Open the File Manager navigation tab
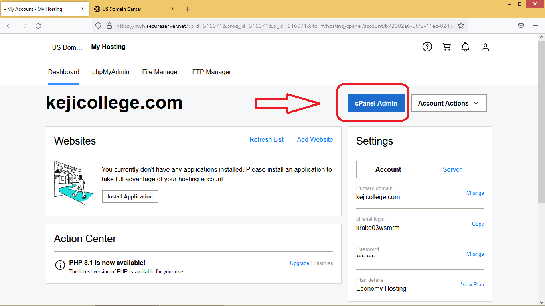The height and width of the screenshot is (306, 545). 161,72
